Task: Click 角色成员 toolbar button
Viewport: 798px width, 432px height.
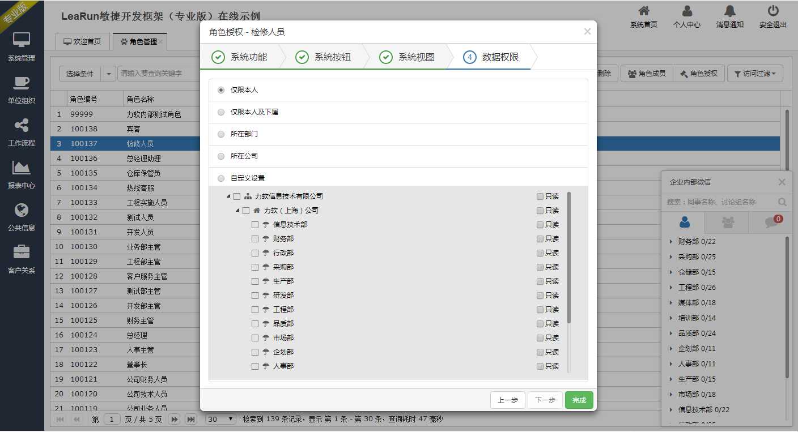Action: (647, 74)
